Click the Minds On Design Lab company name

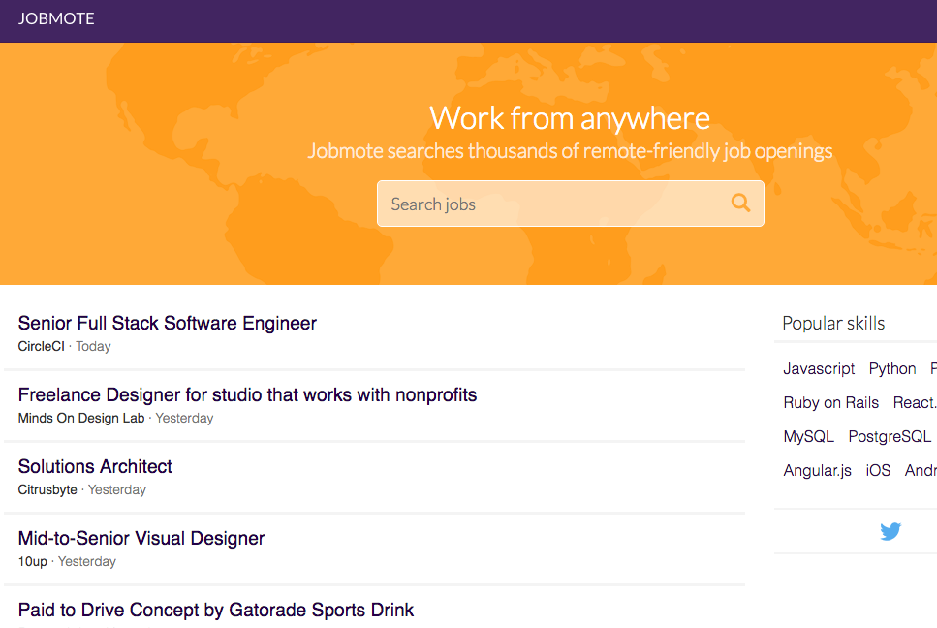[81, 419]
